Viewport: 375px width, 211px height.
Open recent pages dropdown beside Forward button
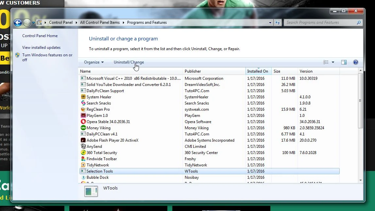click(33, 23)
